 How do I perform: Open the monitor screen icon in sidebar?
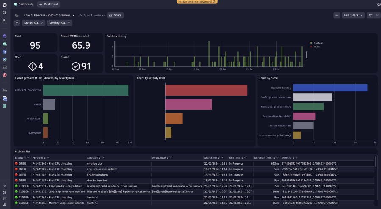click(4, 67)
